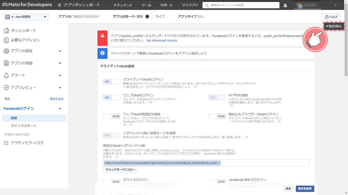Click クリップボードにコピー button

(120, 170)
